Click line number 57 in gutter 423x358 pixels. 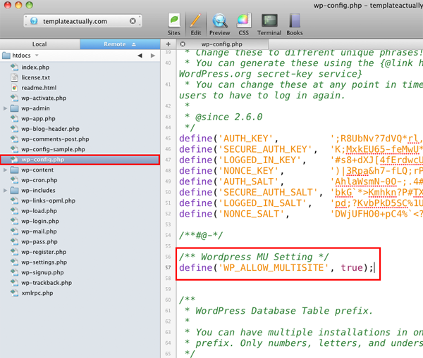pyautogui.click(x=168, y=267)
